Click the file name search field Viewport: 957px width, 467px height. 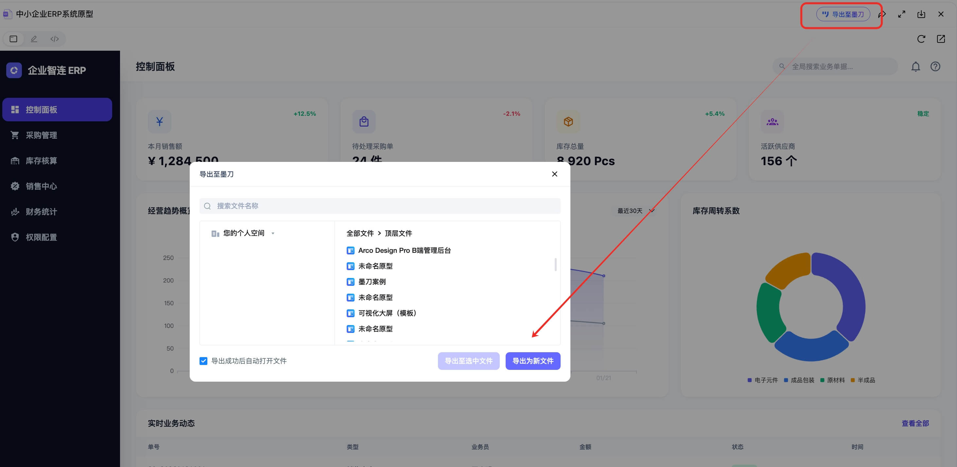click(380, 206)
